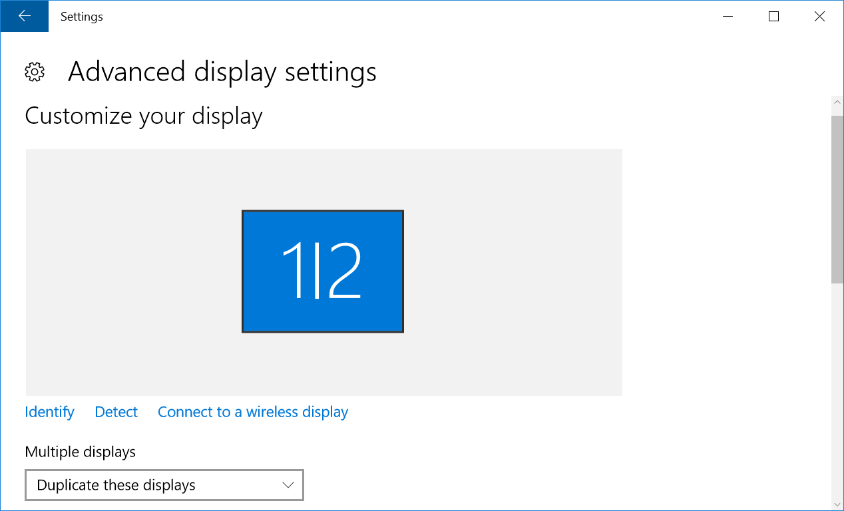Screen dimensions: 844x511
Task: Click the vertical scrollbar thumb
Action: tap(837, 200)
